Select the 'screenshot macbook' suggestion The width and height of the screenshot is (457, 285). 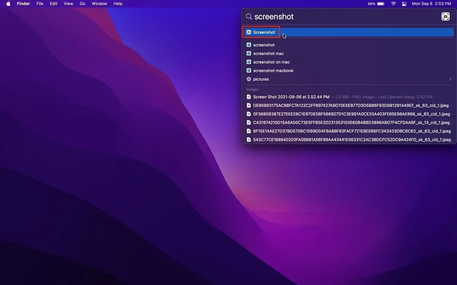273,70
